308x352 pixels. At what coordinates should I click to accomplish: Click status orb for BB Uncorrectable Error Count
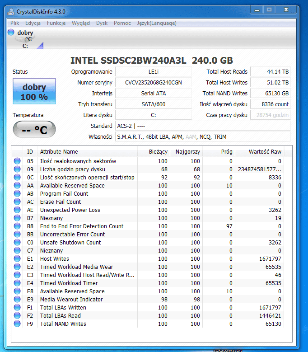pyautogui.click(x=17, y=234)
